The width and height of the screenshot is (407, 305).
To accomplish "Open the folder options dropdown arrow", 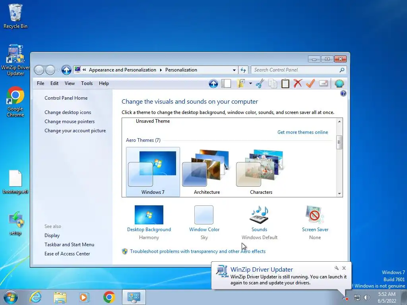I will [x=250, y=83].
